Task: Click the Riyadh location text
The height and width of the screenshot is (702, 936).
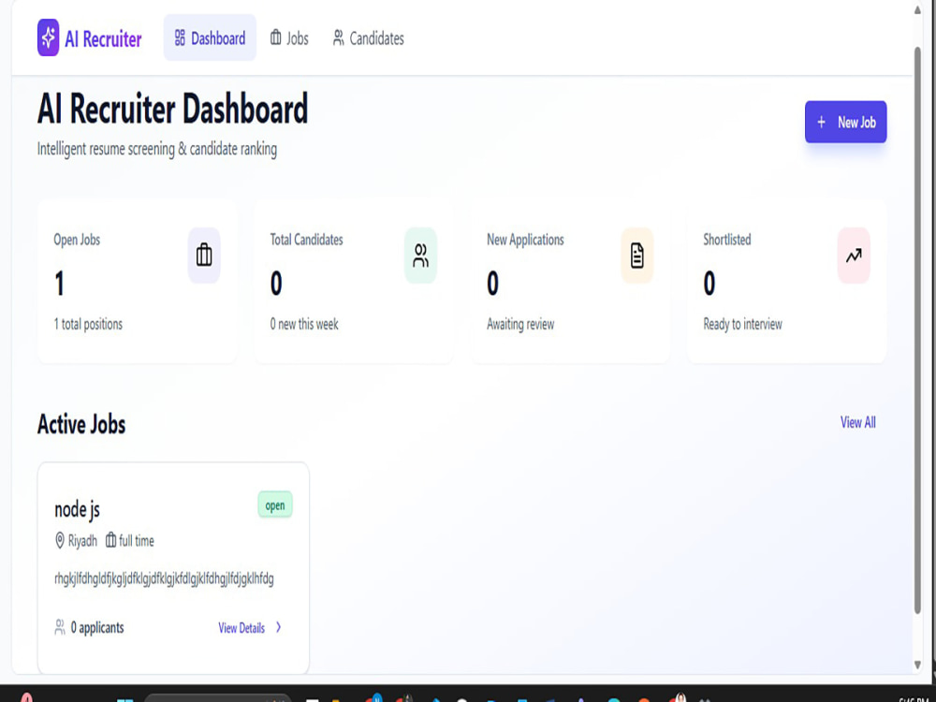Action: coord(82,541)
